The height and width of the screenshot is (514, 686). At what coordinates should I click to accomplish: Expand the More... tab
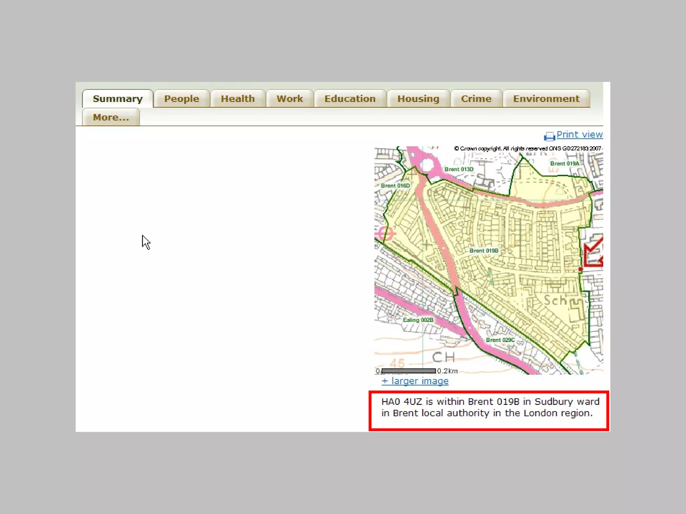111,117
